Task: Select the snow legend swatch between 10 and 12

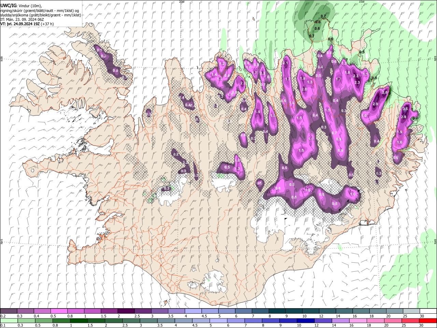Action: click(311, 311)
